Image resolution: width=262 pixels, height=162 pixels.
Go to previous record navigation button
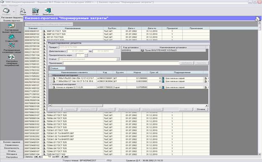tap(40, 157)
